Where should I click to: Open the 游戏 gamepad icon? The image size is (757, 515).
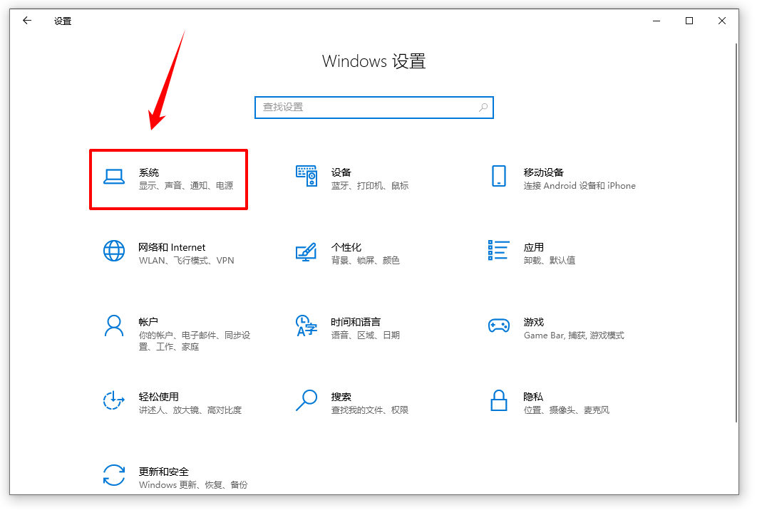click(x=499, y=326)
